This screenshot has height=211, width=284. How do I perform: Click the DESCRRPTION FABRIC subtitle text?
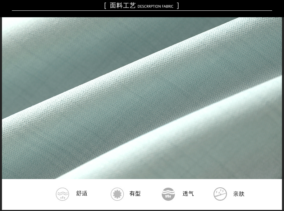[x=155, y=6]
